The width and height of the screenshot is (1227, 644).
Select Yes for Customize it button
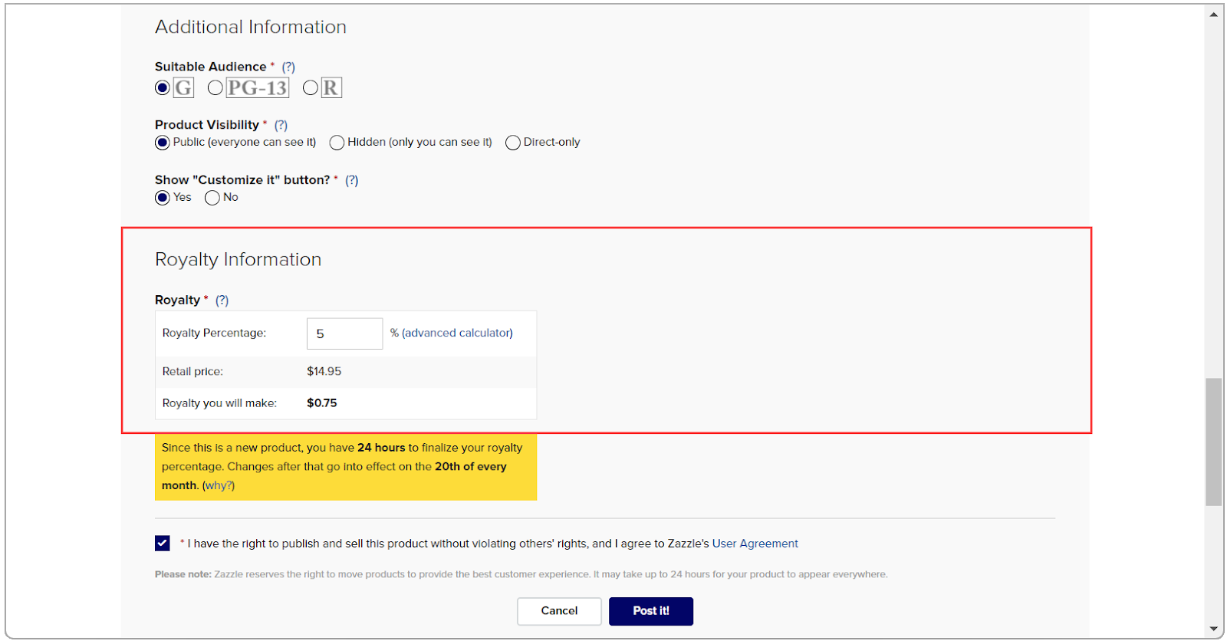click(162, 198)
